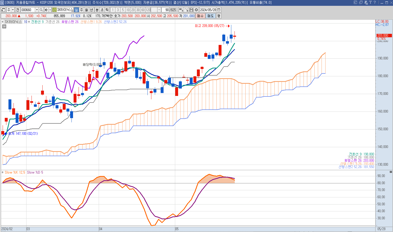Click the 1 screen number badge
The height and width of the screenshot is (232, 393).
pyautogui.click(x=2, y=2)
